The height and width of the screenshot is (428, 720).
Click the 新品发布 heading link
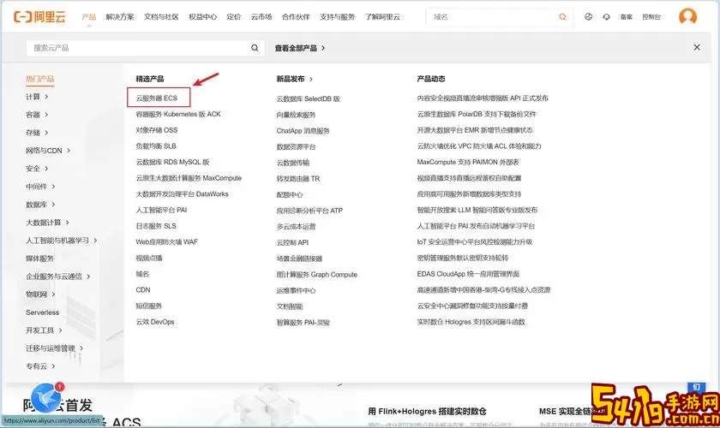[x=294, y=79]
